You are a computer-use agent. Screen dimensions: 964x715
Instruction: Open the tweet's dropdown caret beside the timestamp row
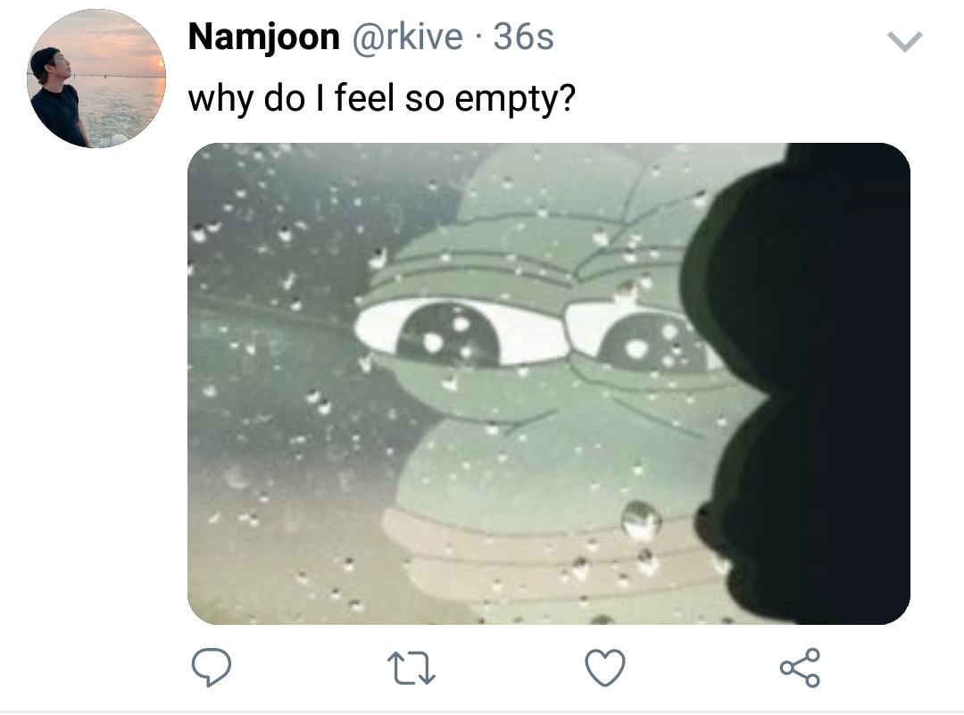coord(904,41)
